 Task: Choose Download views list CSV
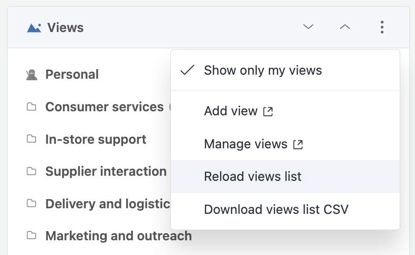pyautogui.click(x=285, y=210)
